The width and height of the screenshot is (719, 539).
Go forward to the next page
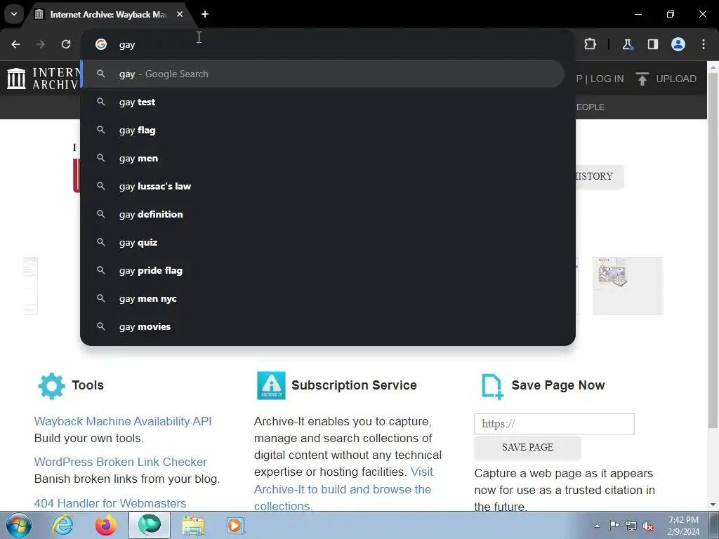pos(41,44)
